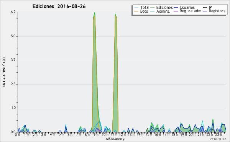This screenshot has height=142, width=230.
Task: Click the orange Bots legend line swatch
Action: point(136,11)
